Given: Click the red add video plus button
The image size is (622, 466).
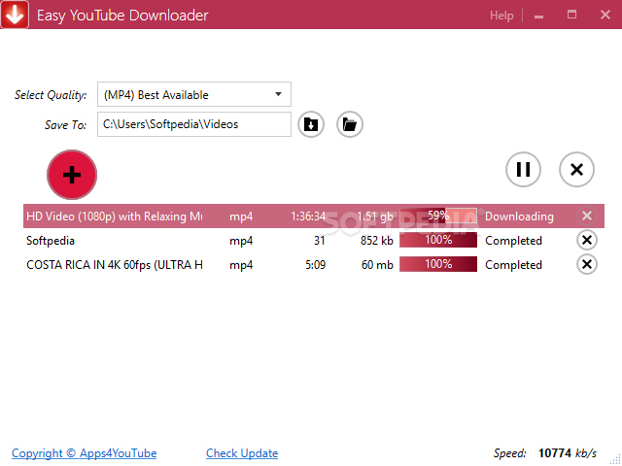Looking at the screenshot, I should coord(72,175).
